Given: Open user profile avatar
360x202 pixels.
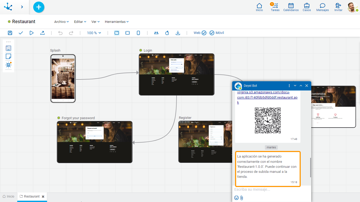Looking at the screenshot, I should click(x=352, y=7).
